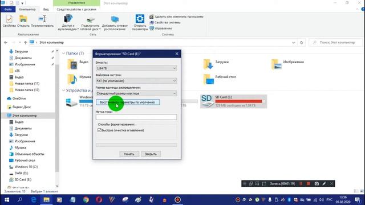This screenshot has height=205, width=365.
Task: Open the Drive Tools (Средства работы с дисками) tab
Action: coord(76,9)
